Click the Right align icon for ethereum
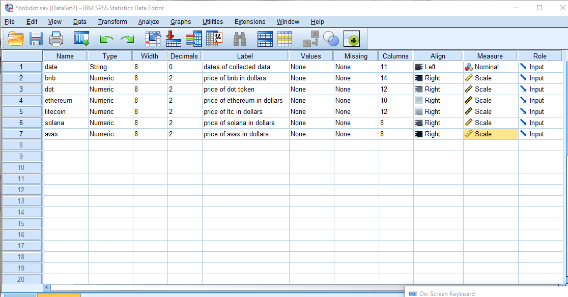The width and height of the screenshot is (568, 297). 419,101
